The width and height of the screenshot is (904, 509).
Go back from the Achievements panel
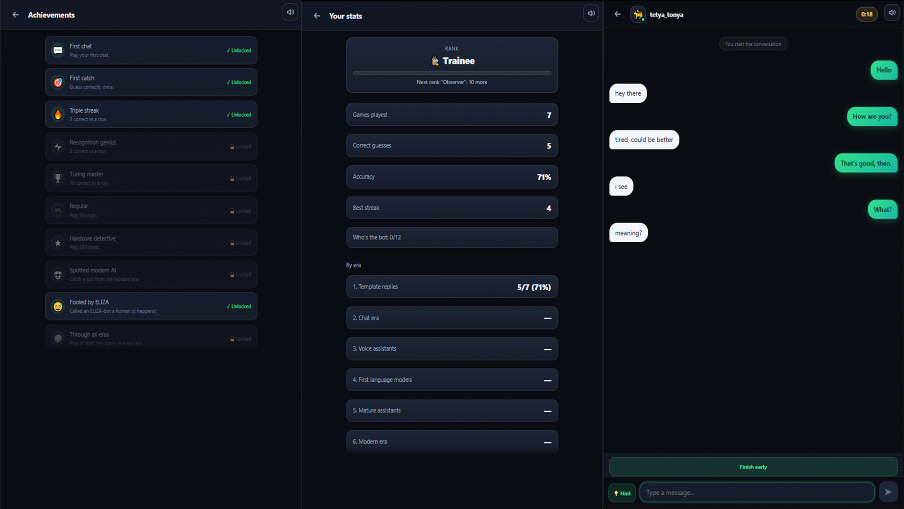tap(16, 15)
